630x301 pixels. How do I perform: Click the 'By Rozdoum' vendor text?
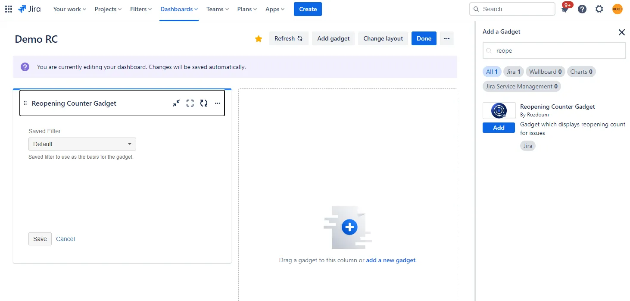coord(534,115)
